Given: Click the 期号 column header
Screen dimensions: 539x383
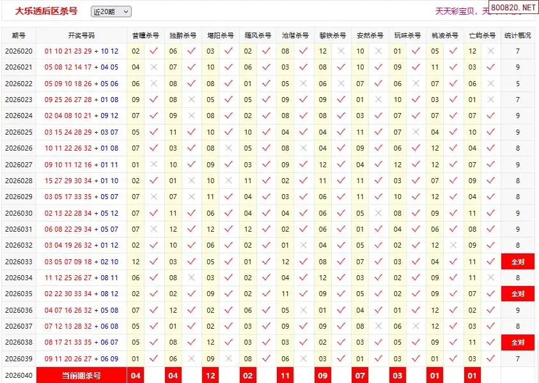Looking at the screenshot, I should coord(19,36).
